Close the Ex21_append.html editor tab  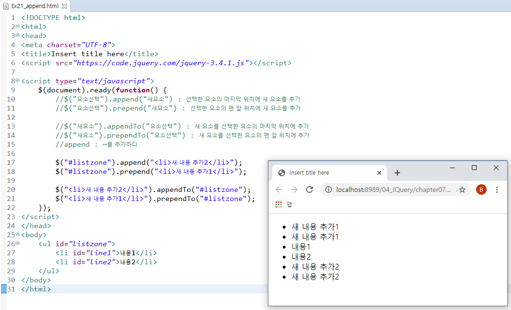(64, 6)
